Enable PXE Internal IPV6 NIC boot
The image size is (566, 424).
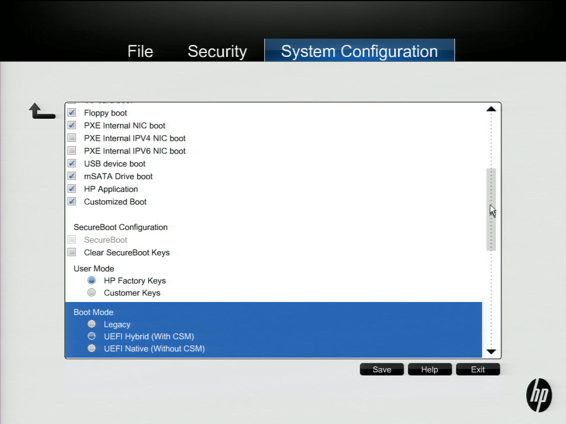point(72,151)
